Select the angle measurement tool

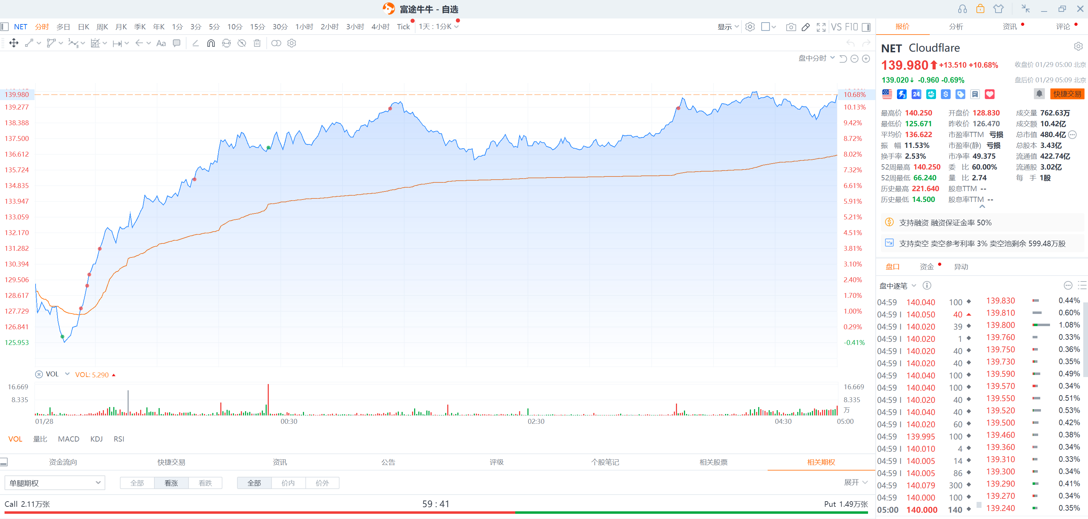(196, 43)
